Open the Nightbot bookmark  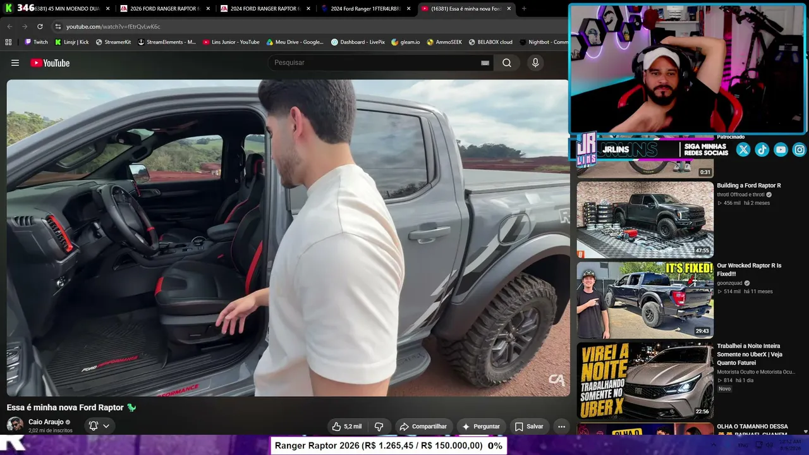(544, 42)
